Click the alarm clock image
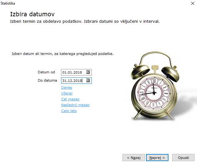This screenshot has width=197, height=162. pos(155,86)
